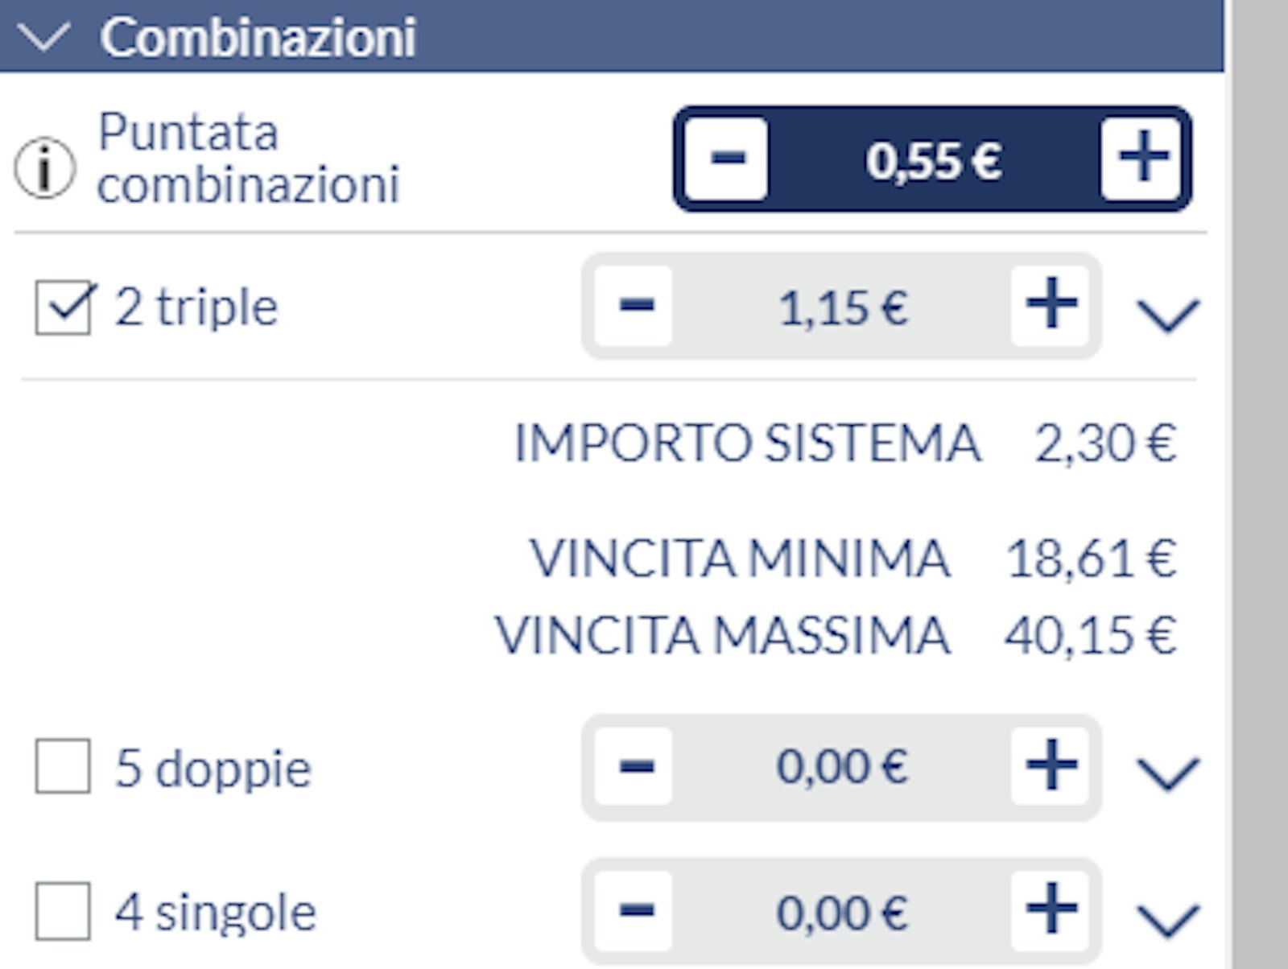Screen dimensions: 1288x969
Task: Expand the 4 singole details chevron
Action: [1167, 917]
